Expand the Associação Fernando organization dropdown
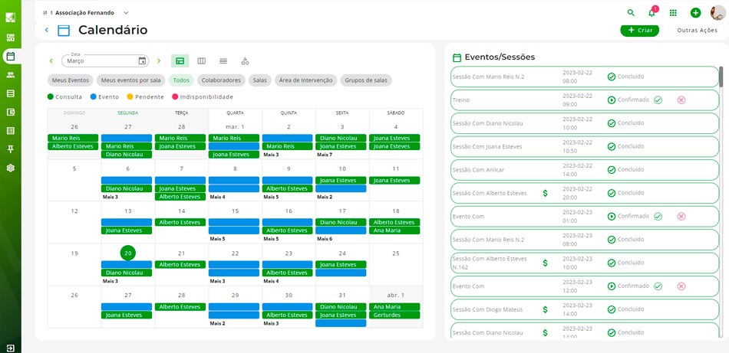The image size is (729, 353). point(127,13)
